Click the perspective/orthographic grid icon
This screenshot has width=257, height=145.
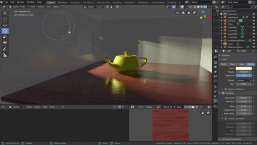click(177, 12)
